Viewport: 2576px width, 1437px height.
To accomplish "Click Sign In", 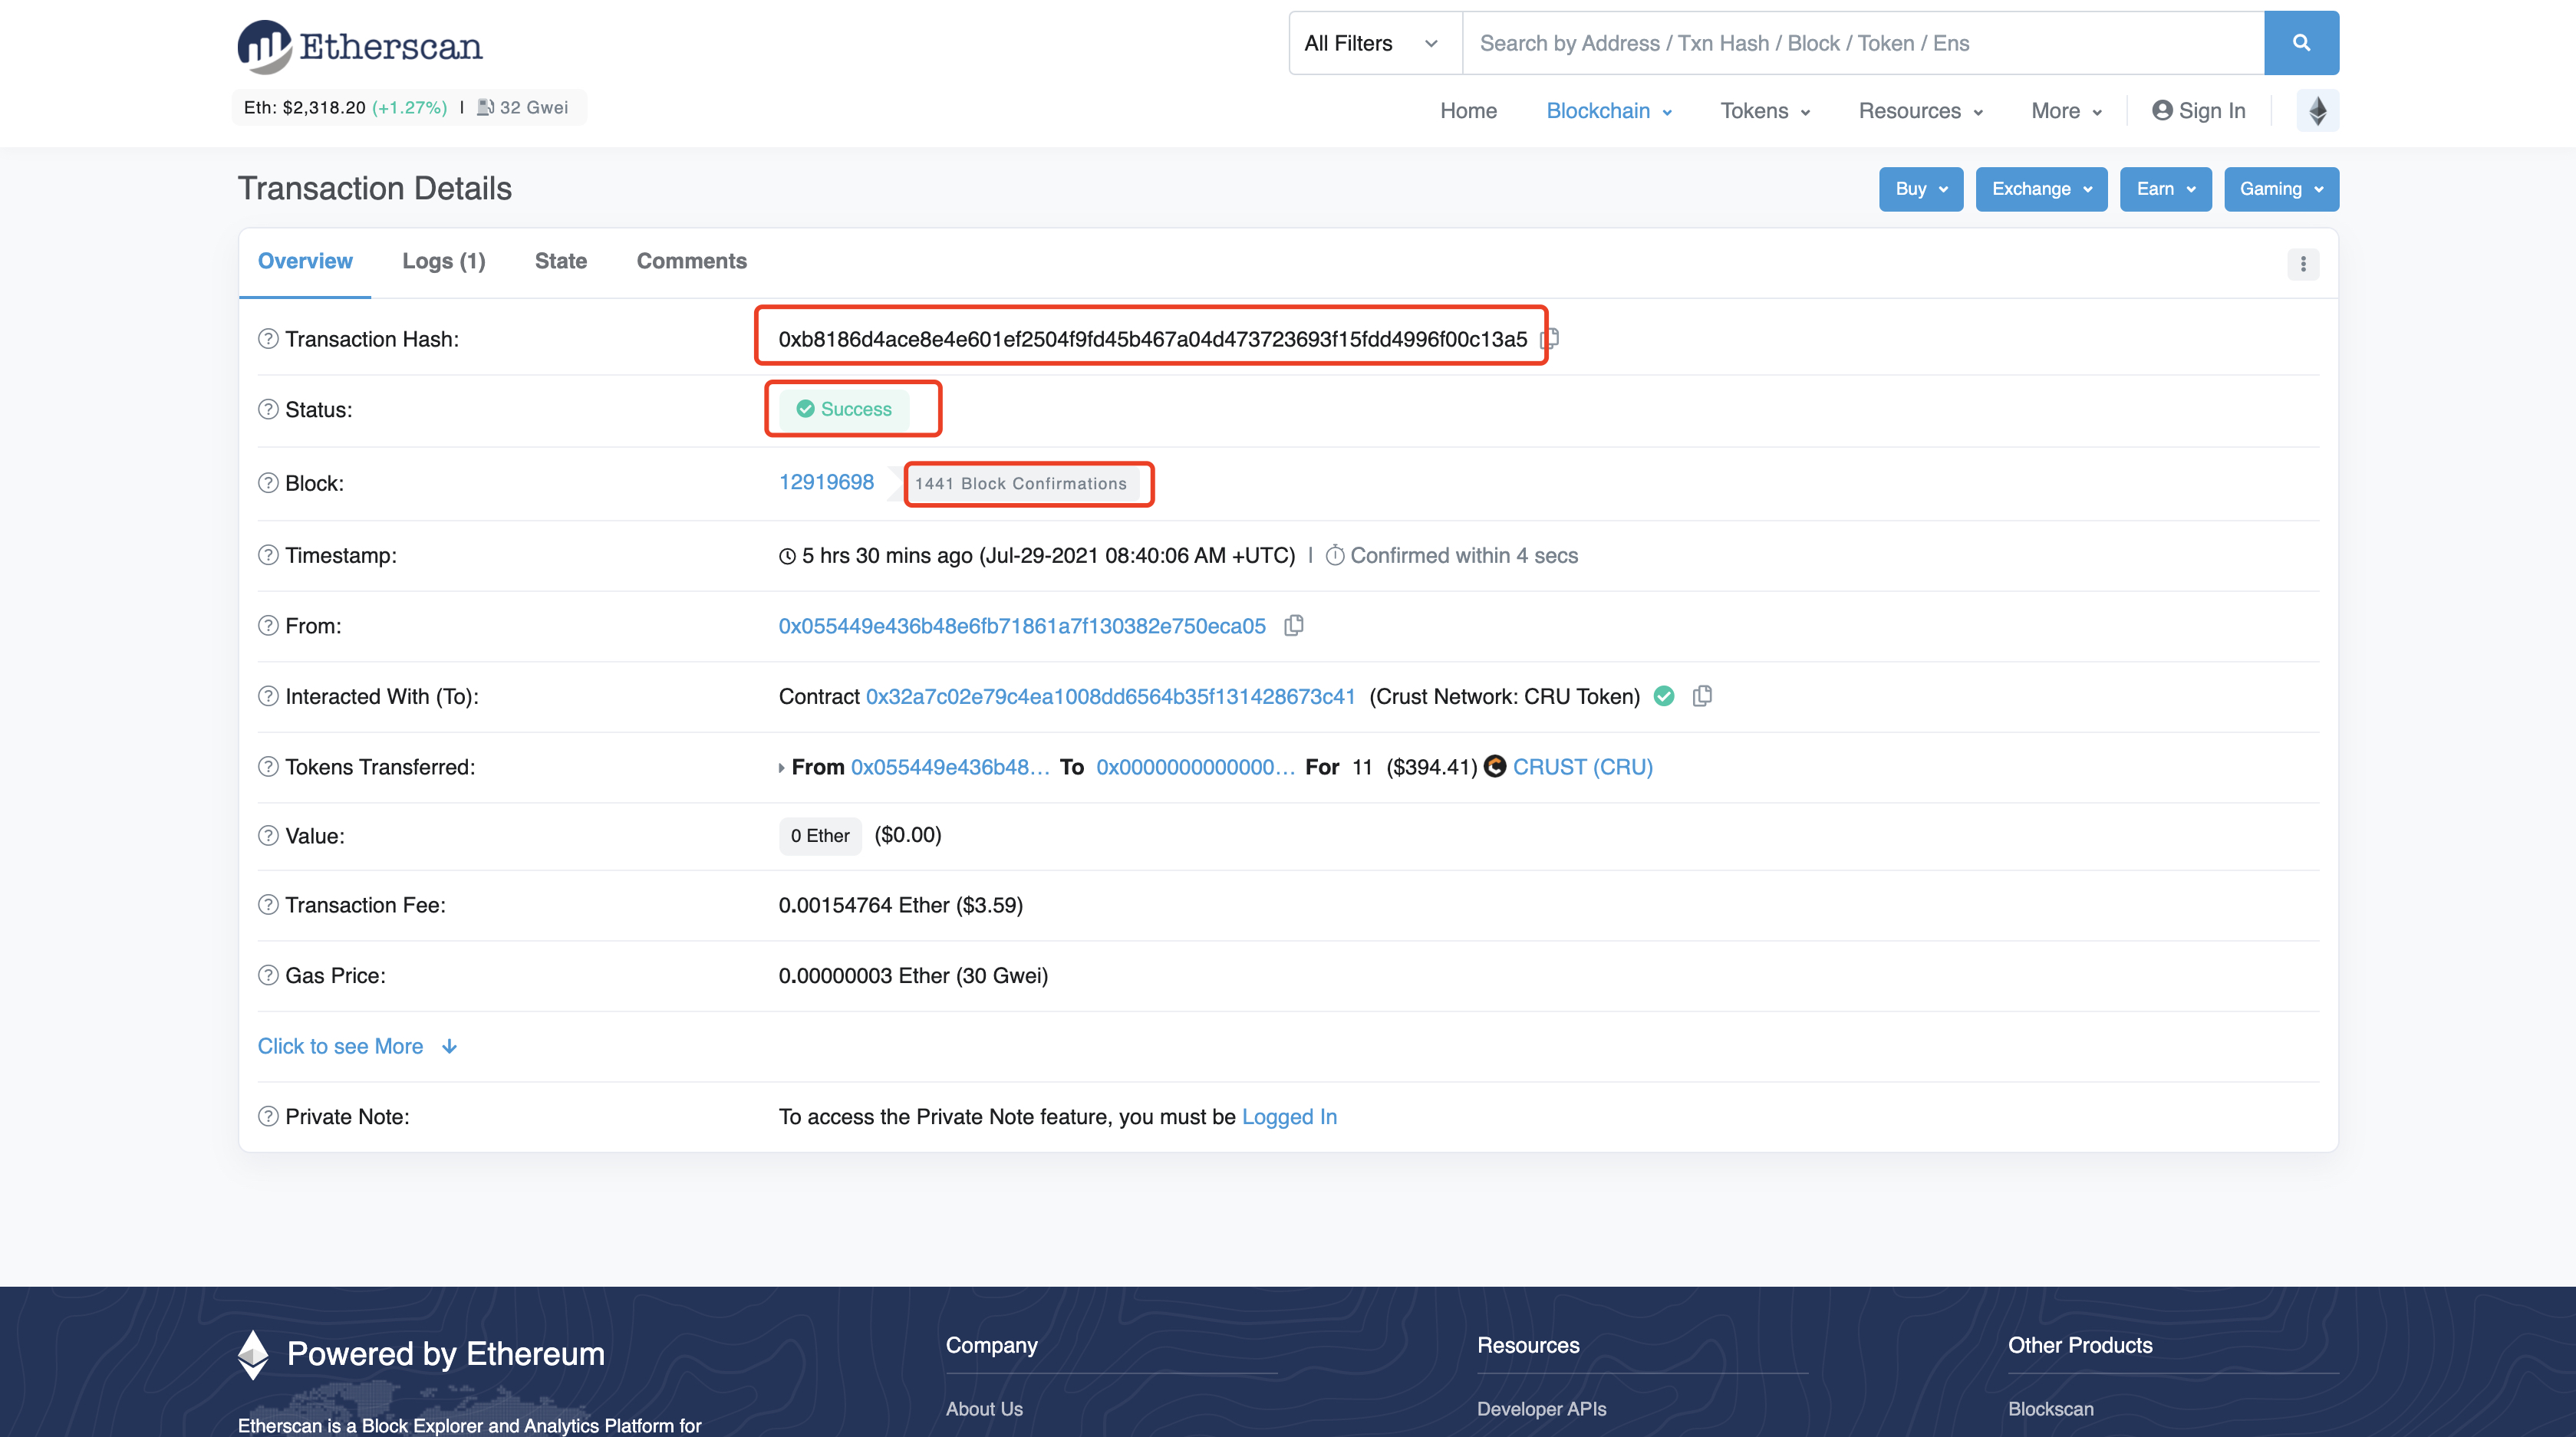I will (x=2198, y=111).
